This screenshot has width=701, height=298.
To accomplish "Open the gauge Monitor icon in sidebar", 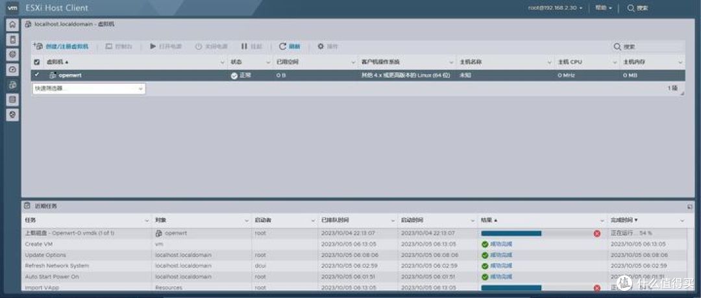I will click(12, 70).
